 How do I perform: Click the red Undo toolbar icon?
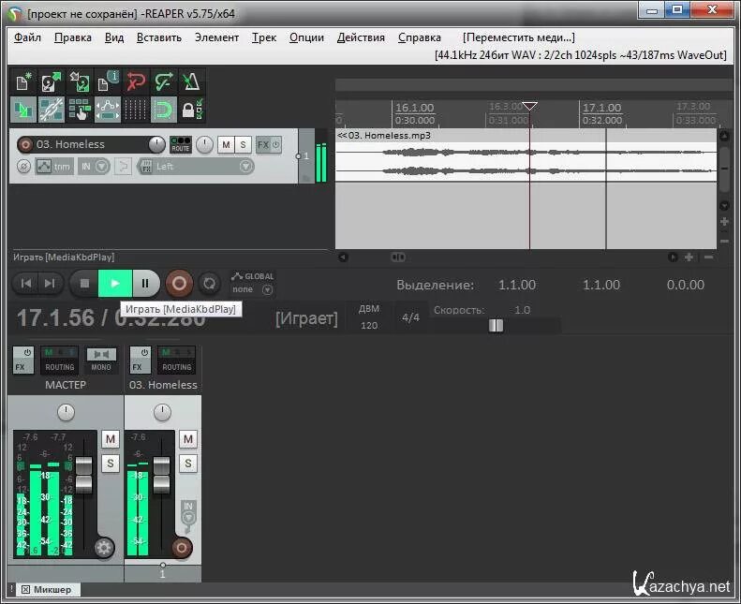tap(136, 82)
